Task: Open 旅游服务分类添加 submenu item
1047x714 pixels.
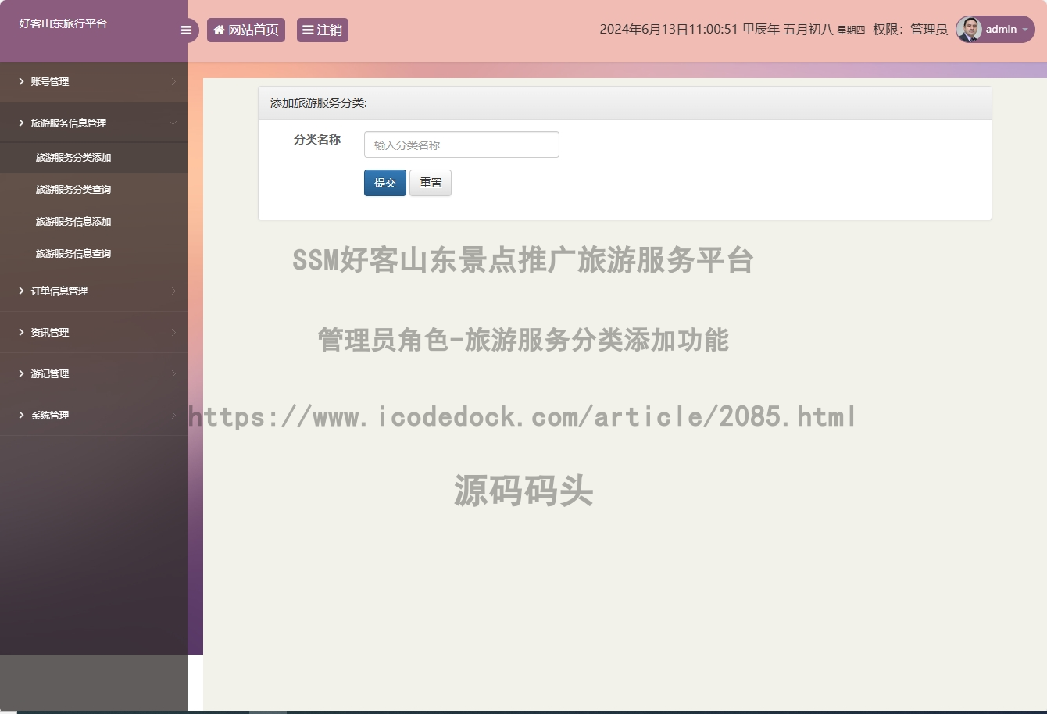Action: coord(94,157)
